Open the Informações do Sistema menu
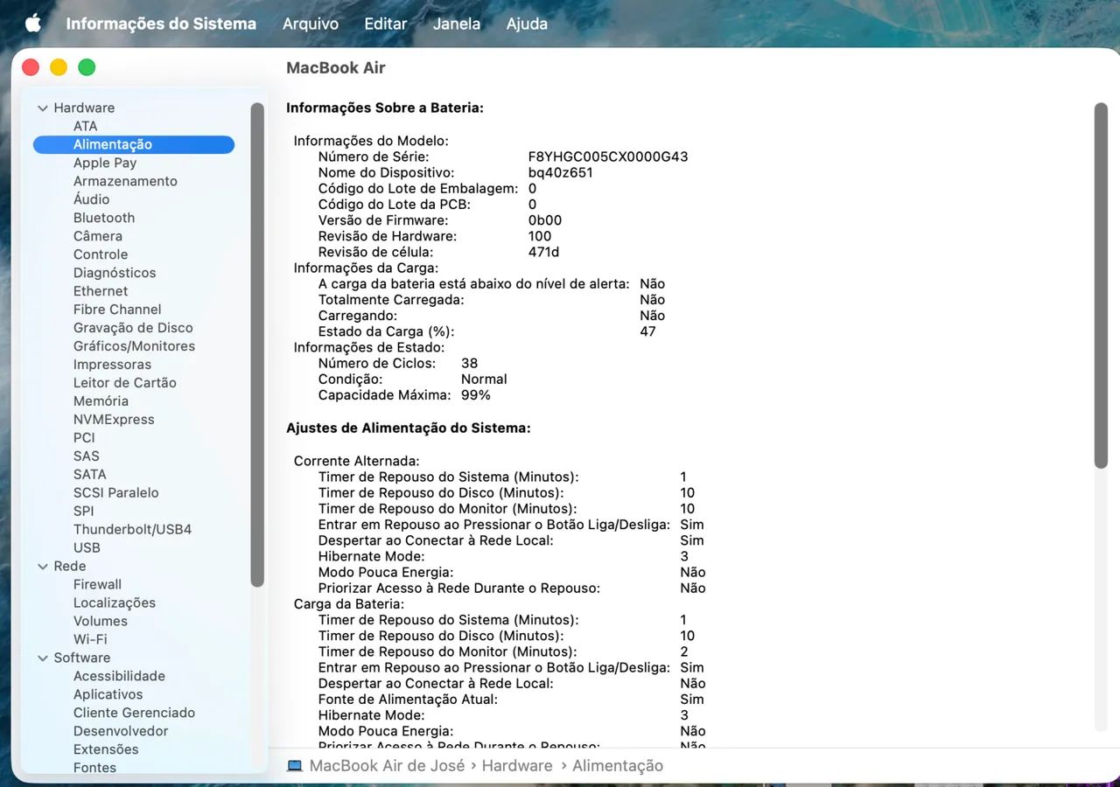 161,24
